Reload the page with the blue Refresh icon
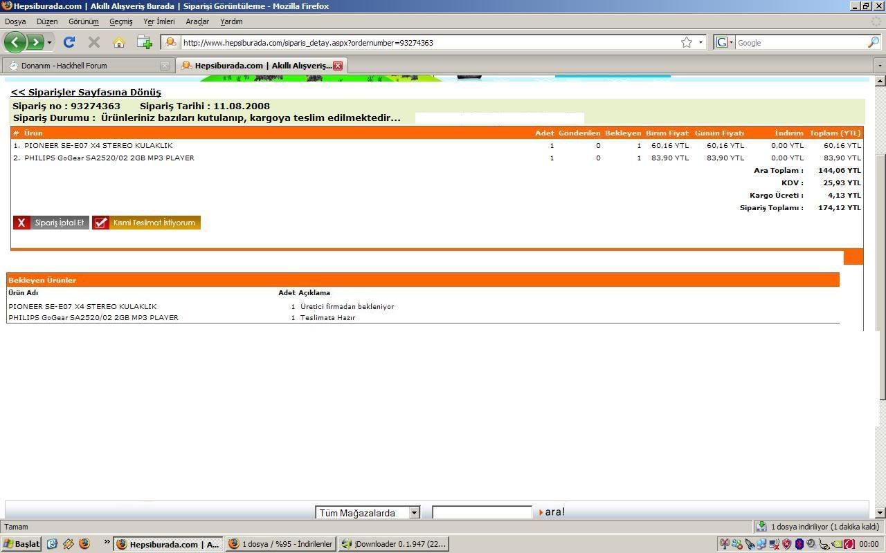 pos(69,42)
